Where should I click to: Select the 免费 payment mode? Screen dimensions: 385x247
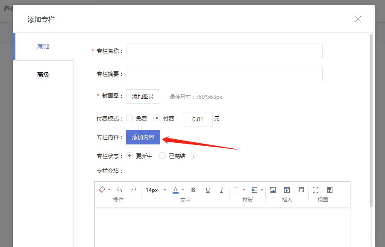coord(129,118)
